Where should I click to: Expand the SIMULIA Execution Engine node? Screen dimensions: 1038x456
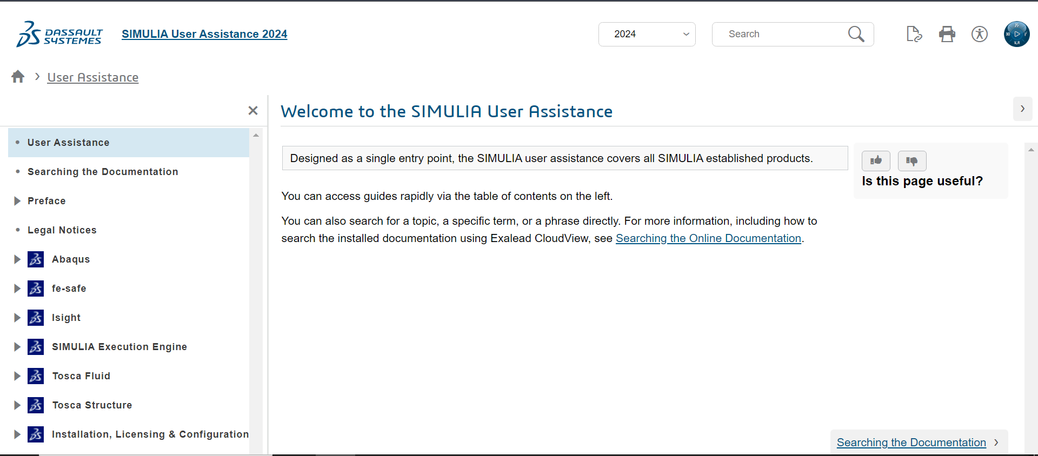(x=17, y=347)
